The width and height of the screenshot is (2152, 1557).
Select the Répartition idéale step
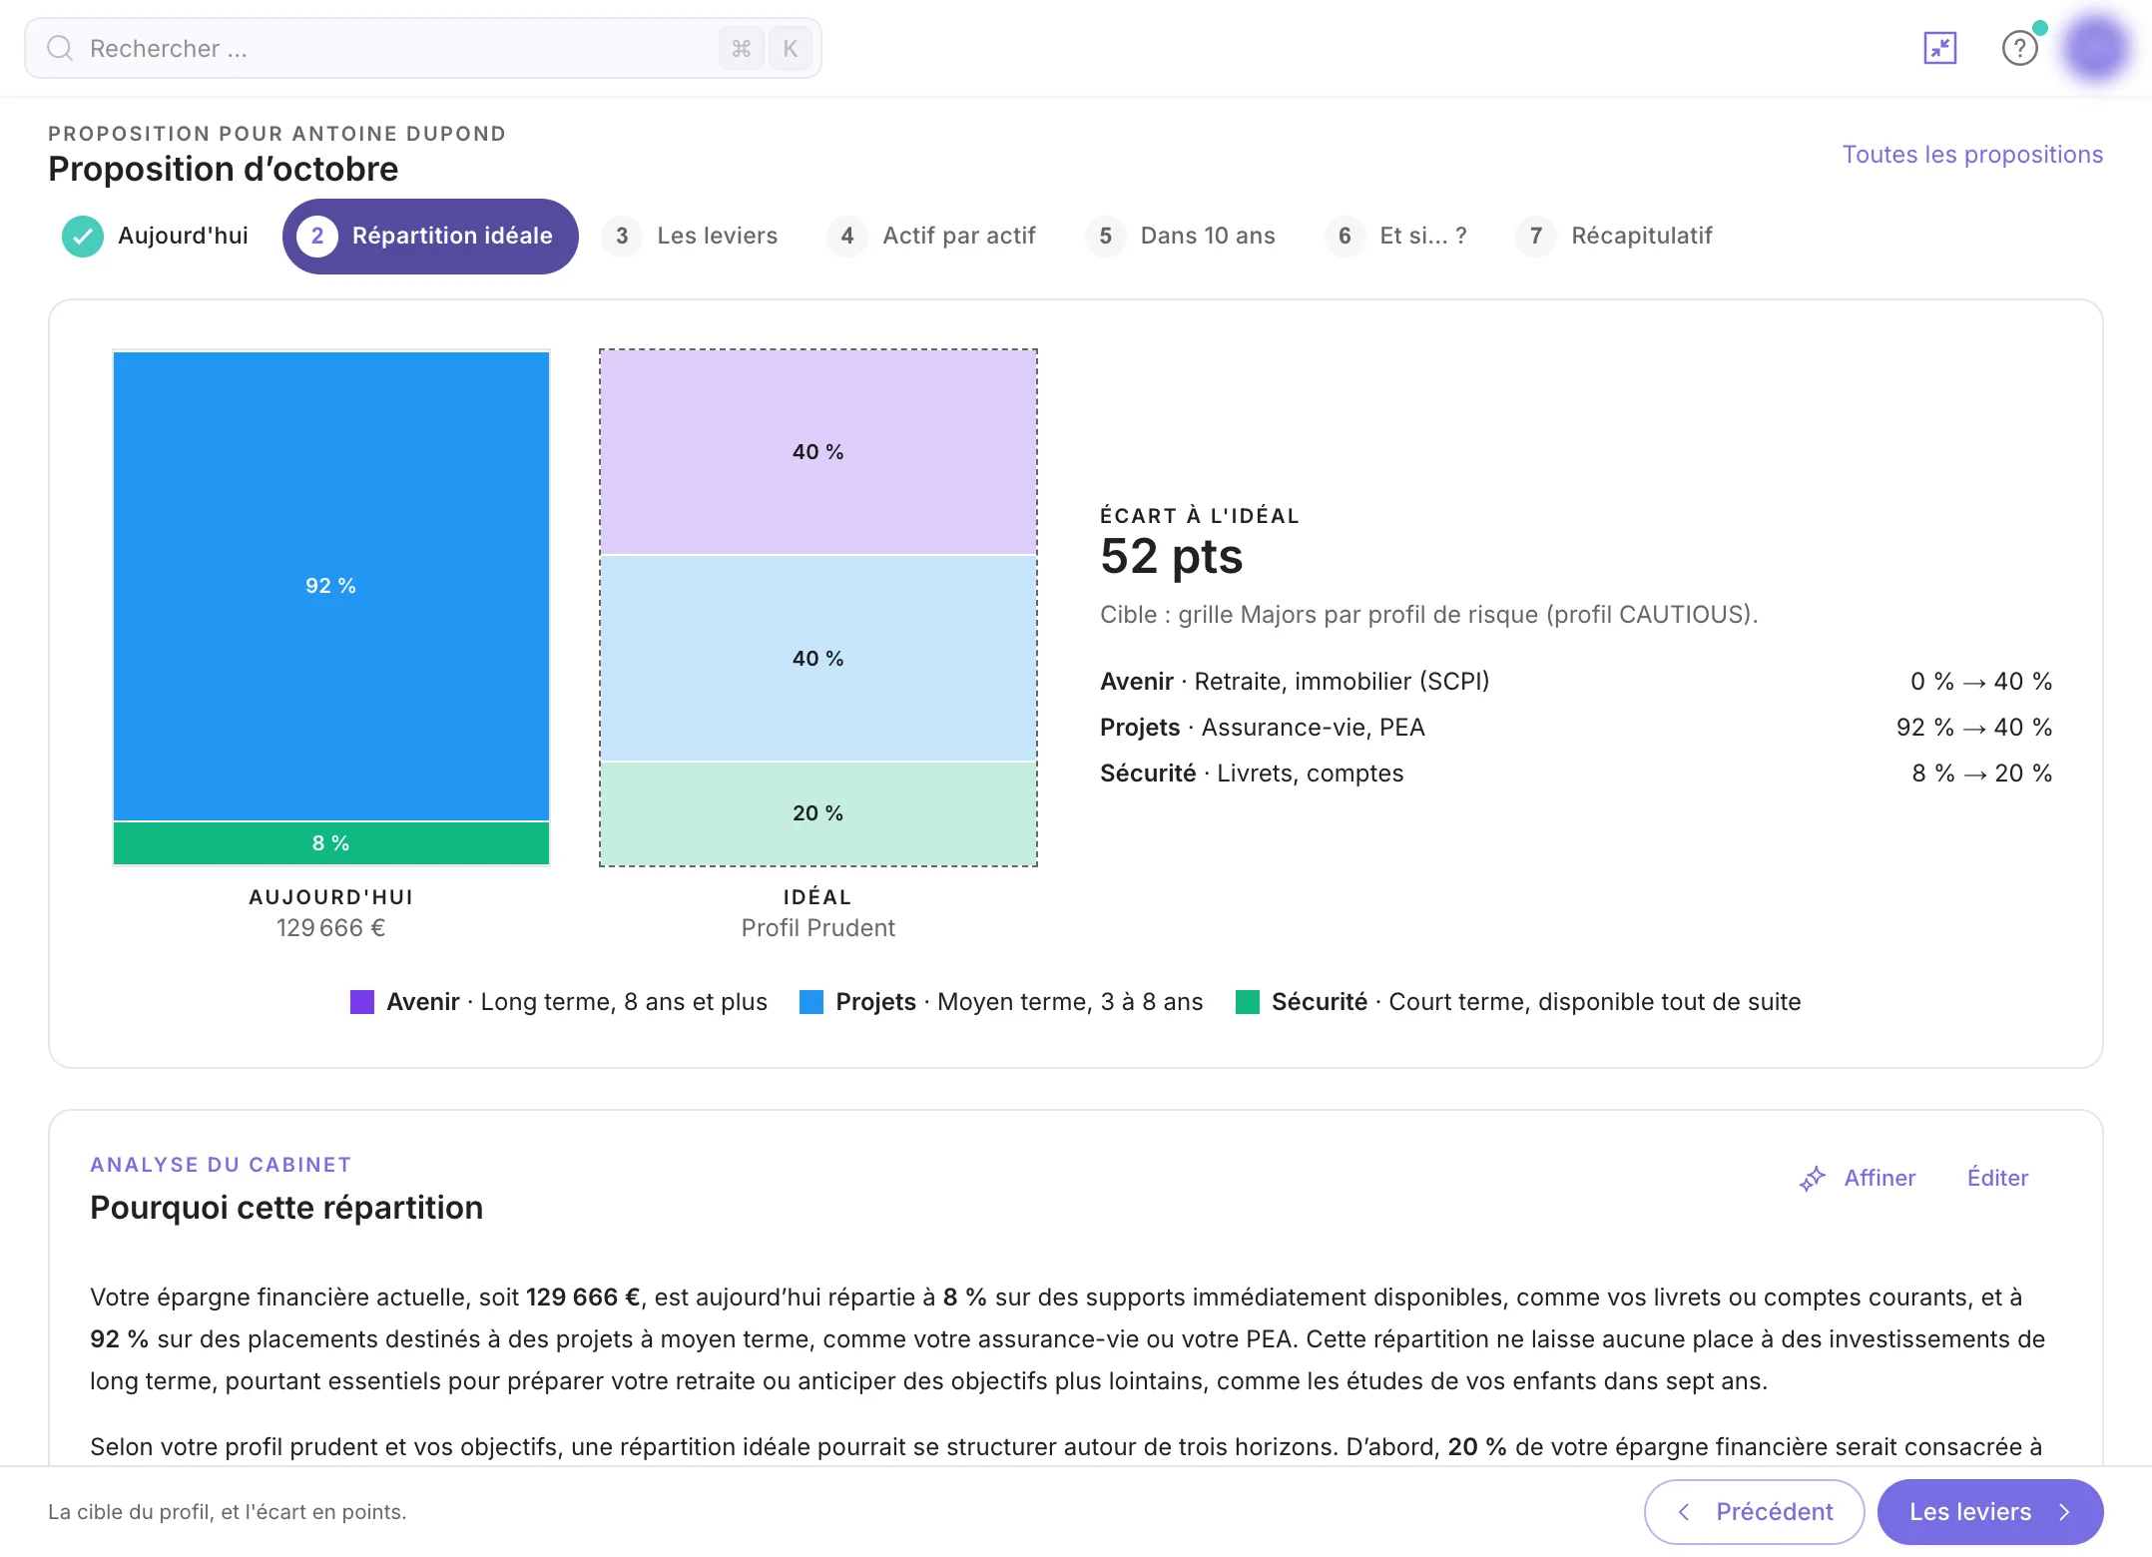pyautogui.click(x=430, y=237)
